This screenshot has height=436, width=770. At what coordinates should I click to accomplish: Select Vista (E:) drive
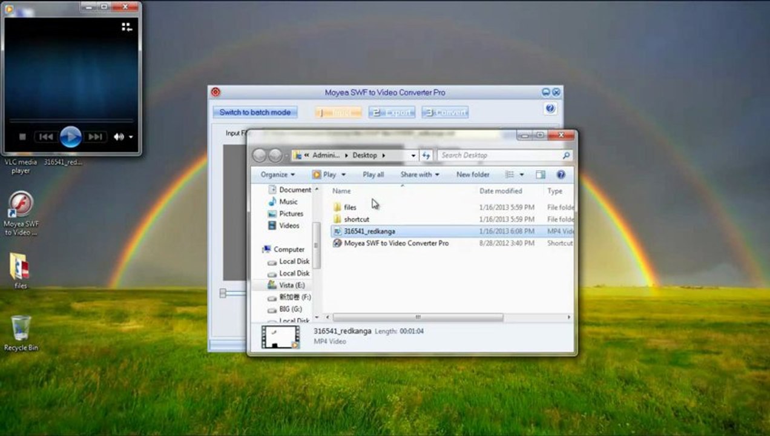(286, 285)
